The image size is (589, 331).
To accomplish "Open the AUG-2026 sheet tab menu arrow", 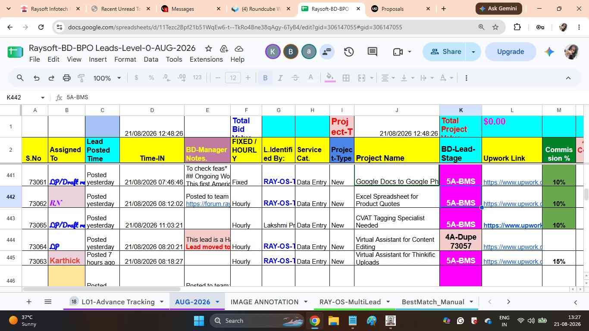I will coord(217,302).
